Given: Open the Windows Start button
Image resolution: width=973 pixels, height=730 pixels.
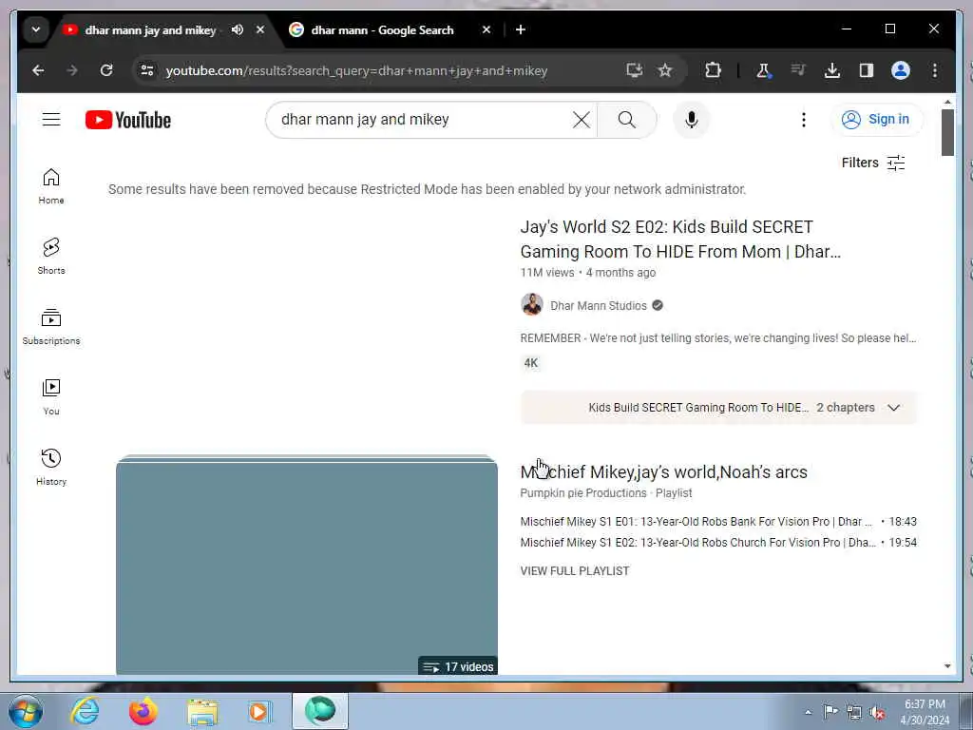Looking at the screenshot, I should pos(26,711).
